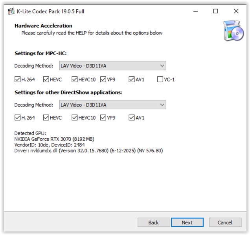Maximize the installer window
The image size is (250, 235).
click(x=215, y=11)
